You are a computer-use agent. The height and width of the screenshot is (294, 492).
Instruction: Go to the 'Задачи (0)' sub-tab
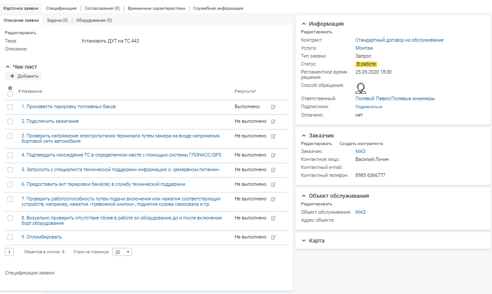(57, 20)
